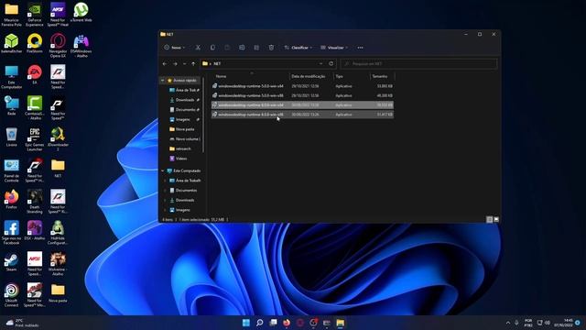
Task: Go up one folder level
Action: click(193, 63)
